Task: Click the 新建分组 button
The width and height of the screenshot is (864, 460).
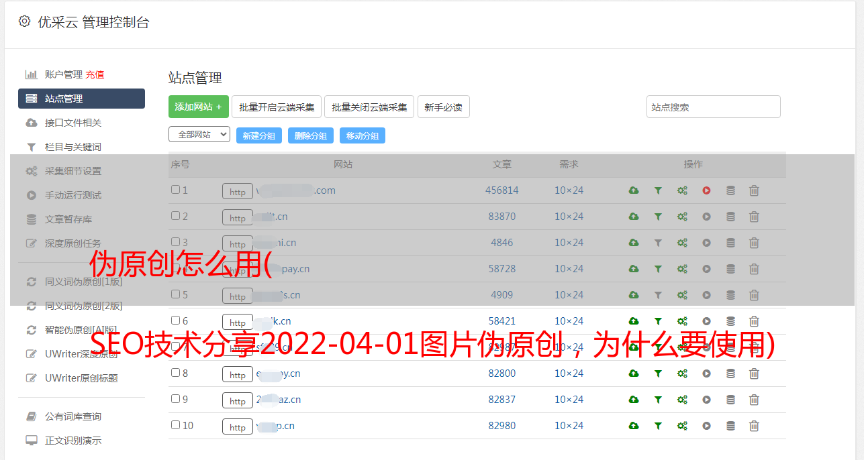Action: 259,135
